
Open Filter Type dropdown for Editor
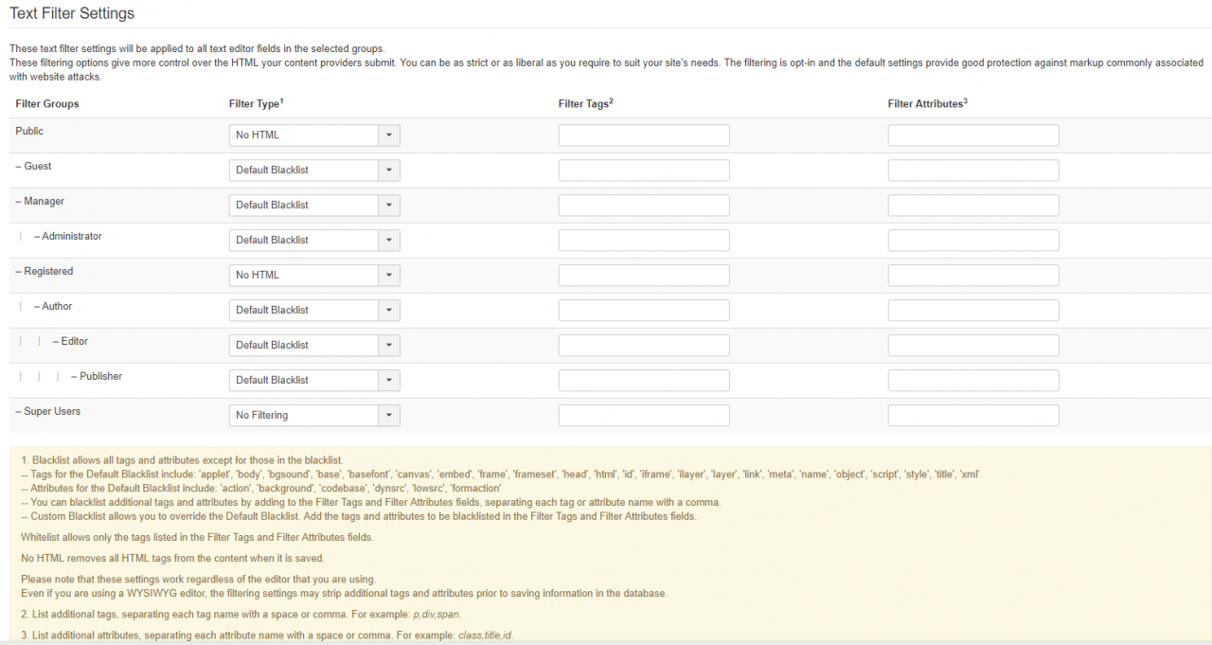314,346
